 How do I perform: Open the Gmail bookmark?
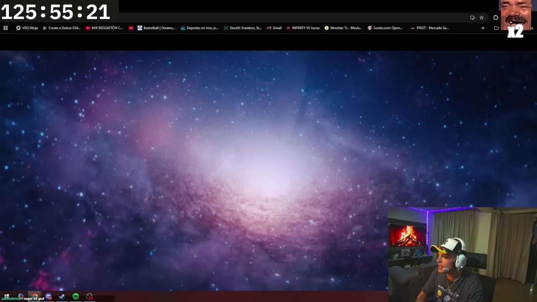274,28
